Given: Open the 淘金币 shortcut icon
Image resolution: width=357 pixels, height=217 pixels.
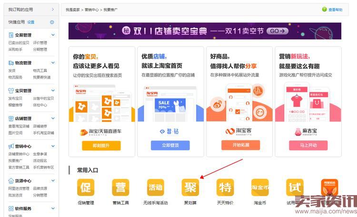Looking at the screenshot, I should 260,187.
